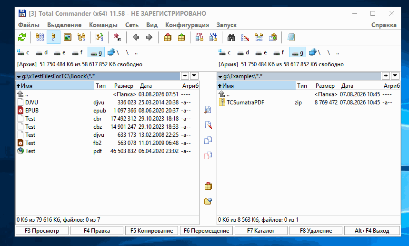Screen dimensions: 409x246
Task: Select drive c in right panel
Action: pyautogui.click(x=225, y=52)
